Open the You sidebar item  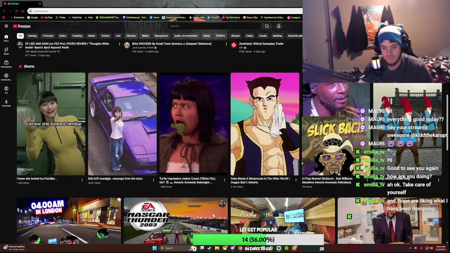click(x=6, y=90)
